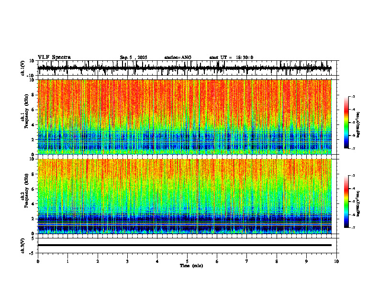Image resolution: width=379 pixels, height=293 pixels.
Task: Click the ch.1 spectrogram color scale bar
Action: (346, 123)
